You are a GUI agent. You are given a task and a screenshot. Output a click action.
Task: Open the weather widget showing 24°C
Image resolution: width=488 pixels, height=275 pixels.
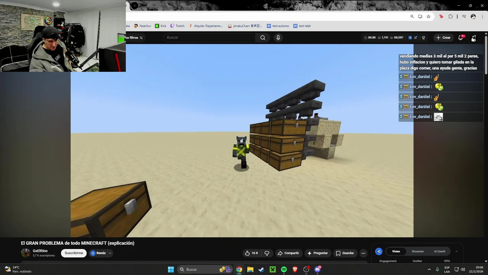pos(18,269)
